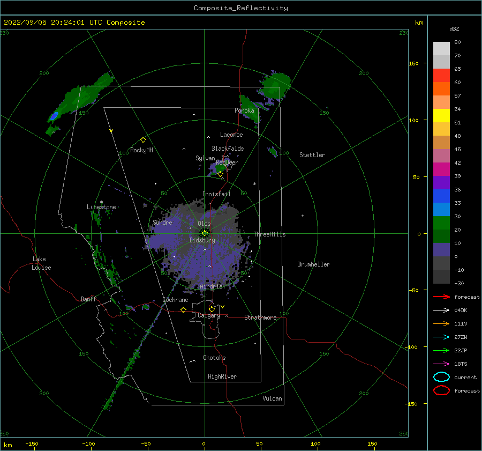This screenshot has width=482, height=451.
Task: Select the blue 36 dBZ color swatch
Action: (x=441, y=196)
